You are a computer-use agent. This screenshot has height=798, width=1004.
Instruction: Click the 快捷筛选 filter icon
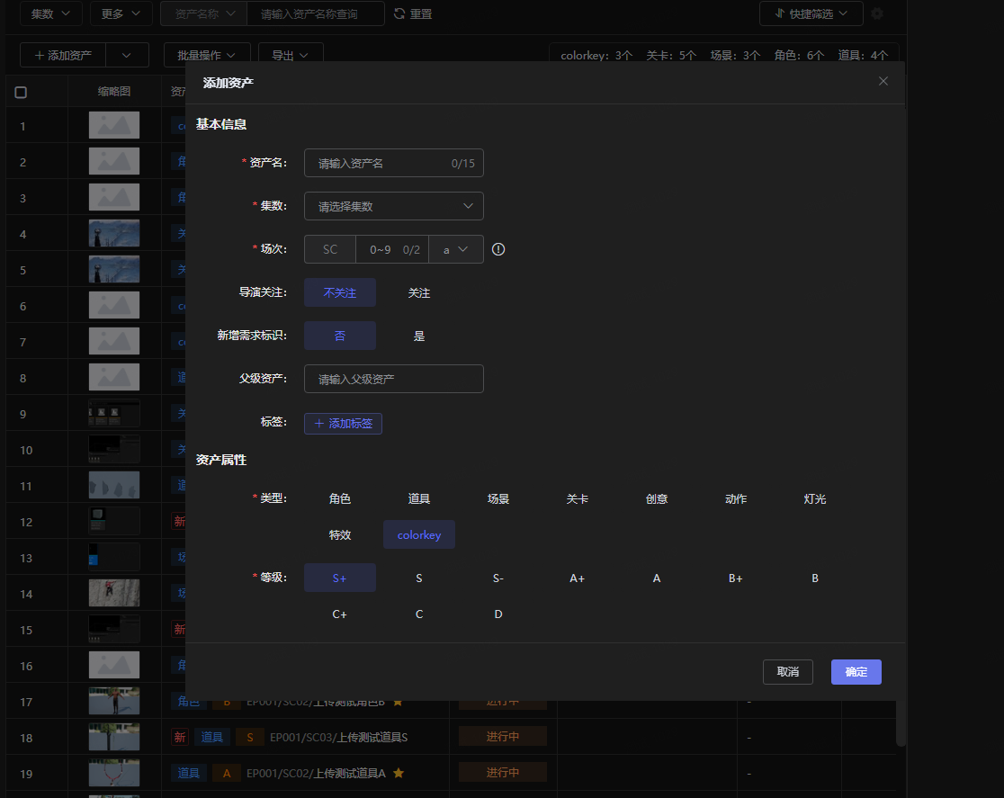click(779, 13)
